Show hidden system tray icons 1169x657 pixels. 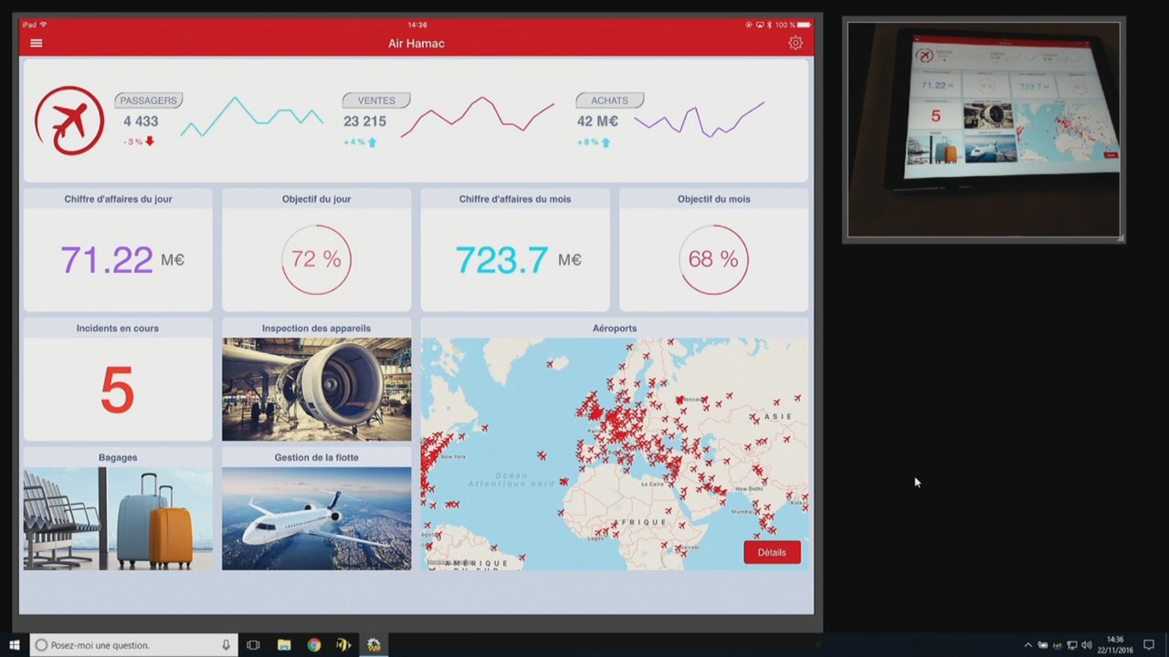[1028, 645]
